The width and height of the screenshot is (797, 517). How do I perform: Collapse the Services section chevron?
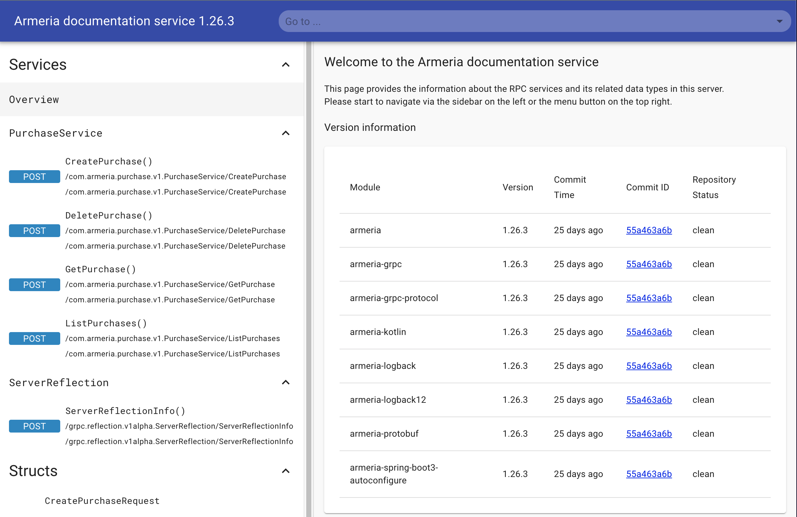click(285, 65)
